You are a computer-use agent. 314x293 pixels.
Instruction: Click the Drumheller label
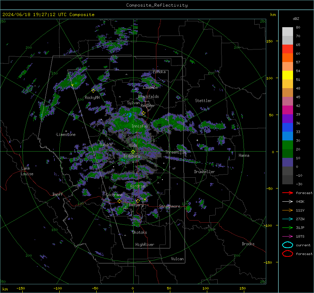(x=204, y=172)
